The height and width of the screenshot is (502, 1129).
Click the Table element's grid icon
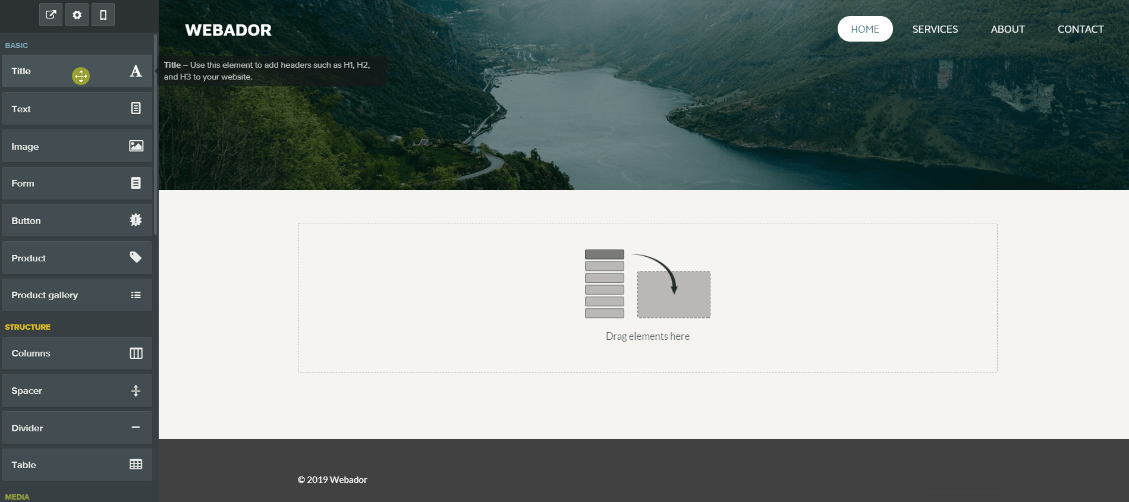coord(136,465)
